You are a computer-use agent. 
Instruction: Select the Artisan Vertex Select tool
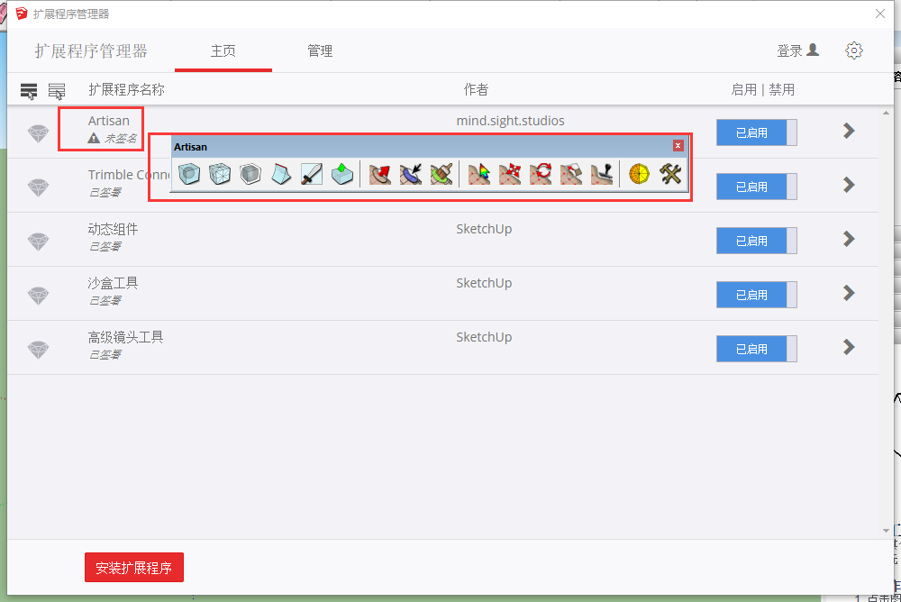pos(479,174)
